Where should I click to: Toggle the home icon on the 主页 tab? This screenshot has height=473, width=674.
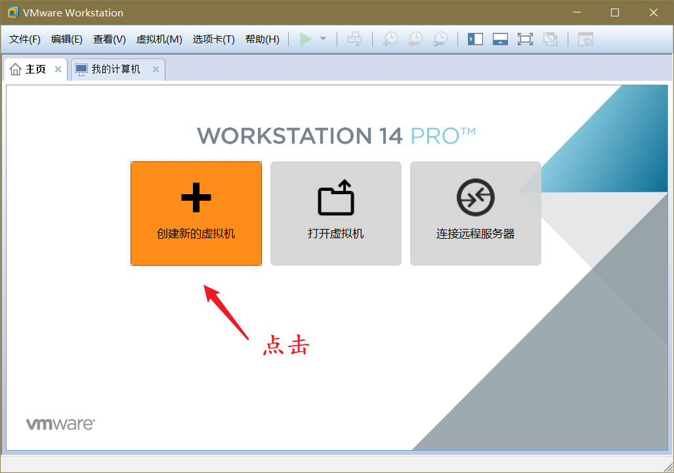(15, 68)
